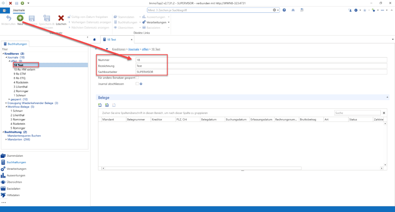The width and height of the screenshot is (395, 212).
Task: Tick the 'Journal abschliessen' checkbox
Action: [x=137, y=84]
